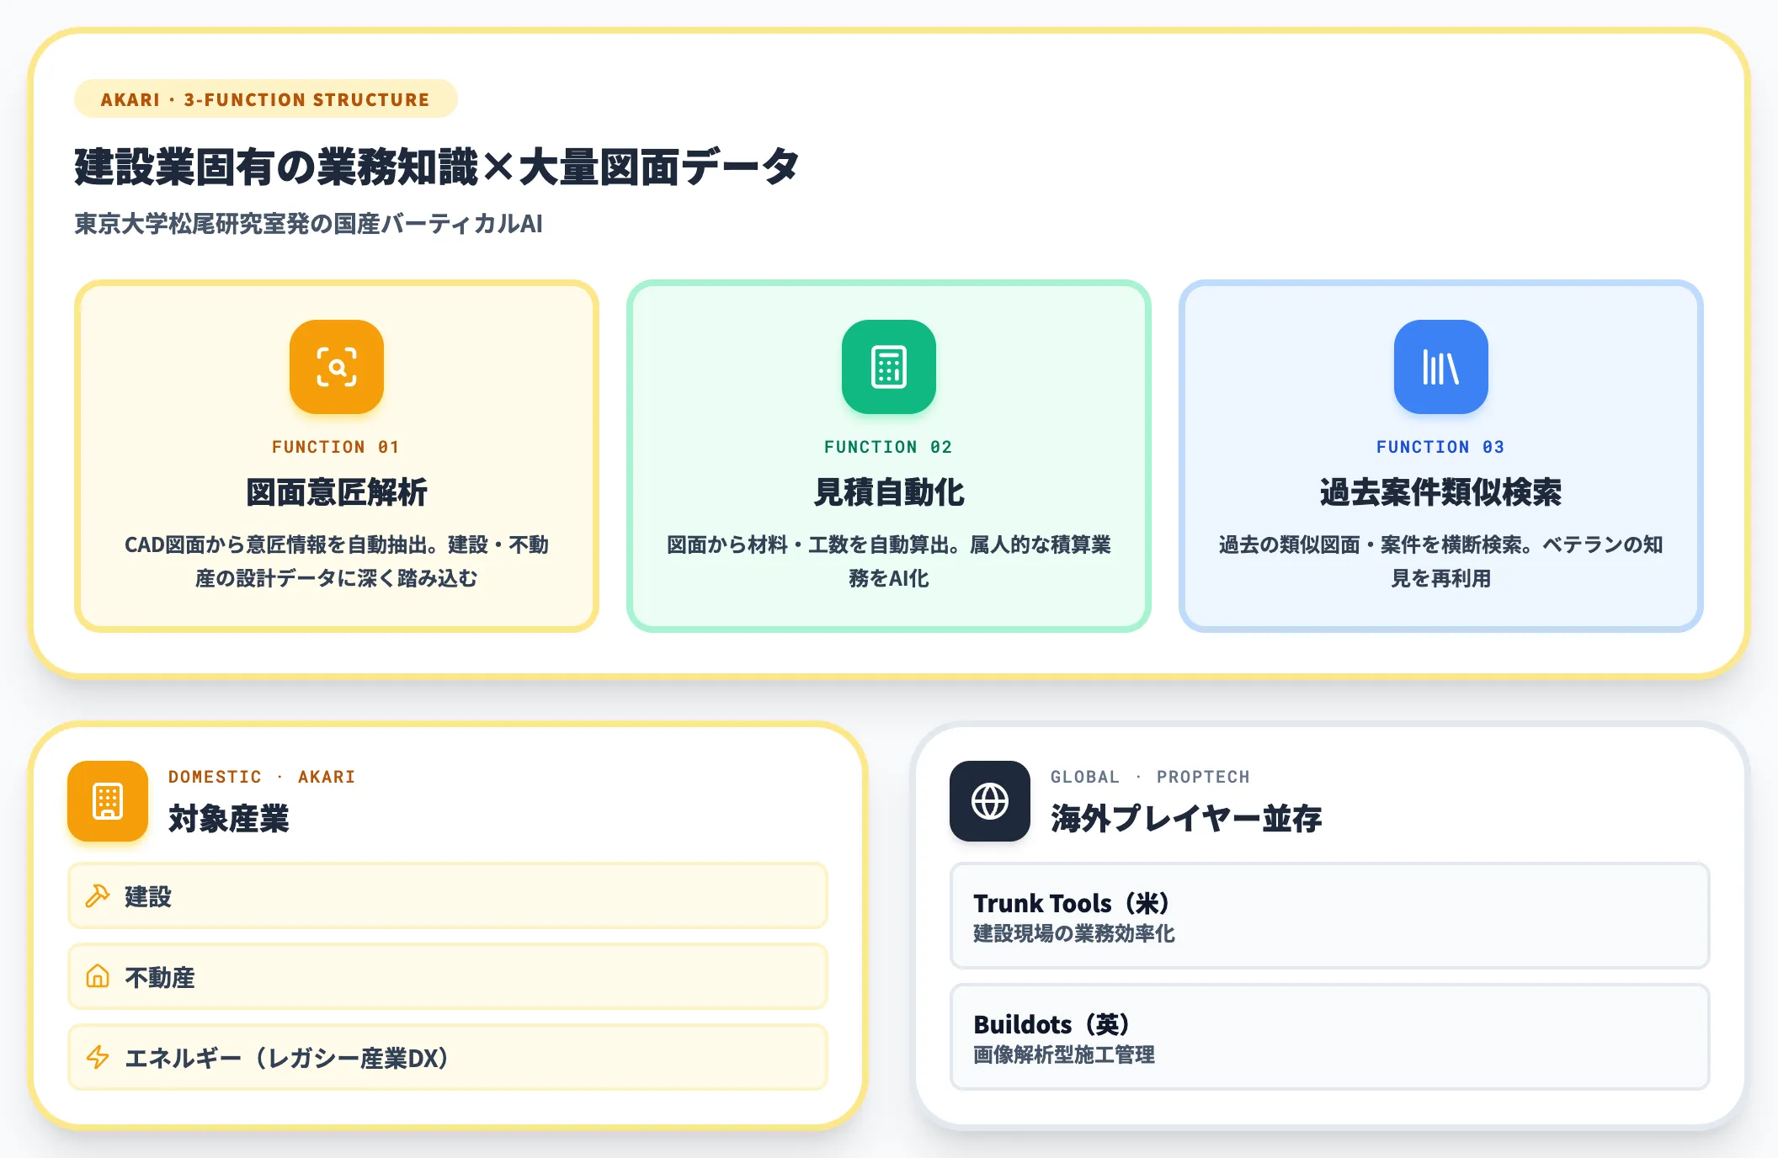Click the 画像解析型施工管理 description
1778x1158 pixels.
[1064, 1054]
